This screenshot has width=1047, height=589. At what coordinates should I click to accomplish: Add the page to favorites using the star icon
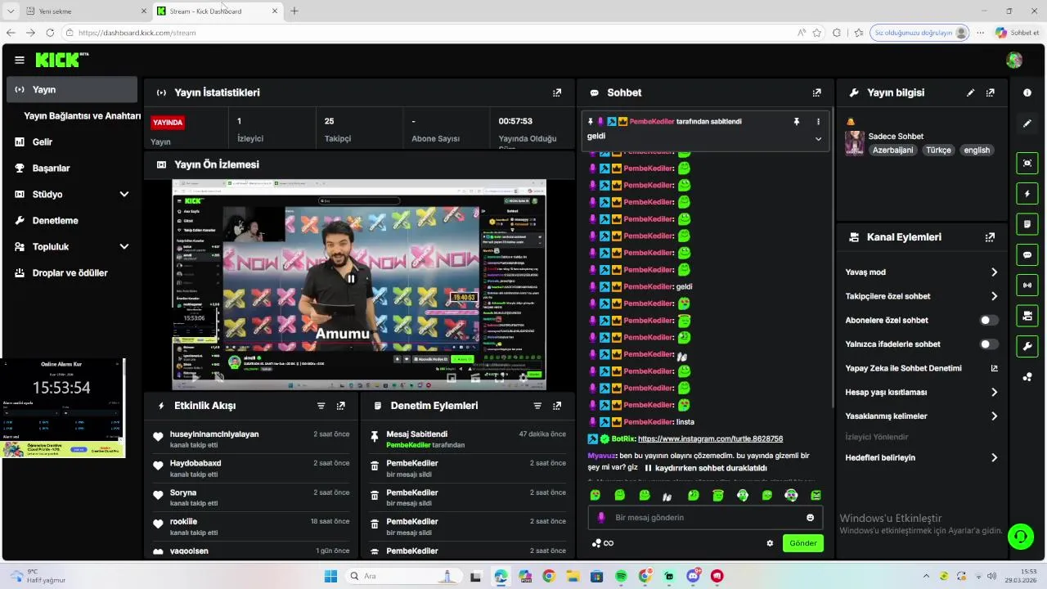click(816, 33)
